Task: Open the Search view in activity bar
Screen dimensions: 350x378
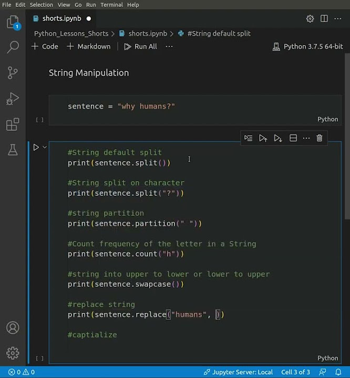Action: (x=13, y=47)
